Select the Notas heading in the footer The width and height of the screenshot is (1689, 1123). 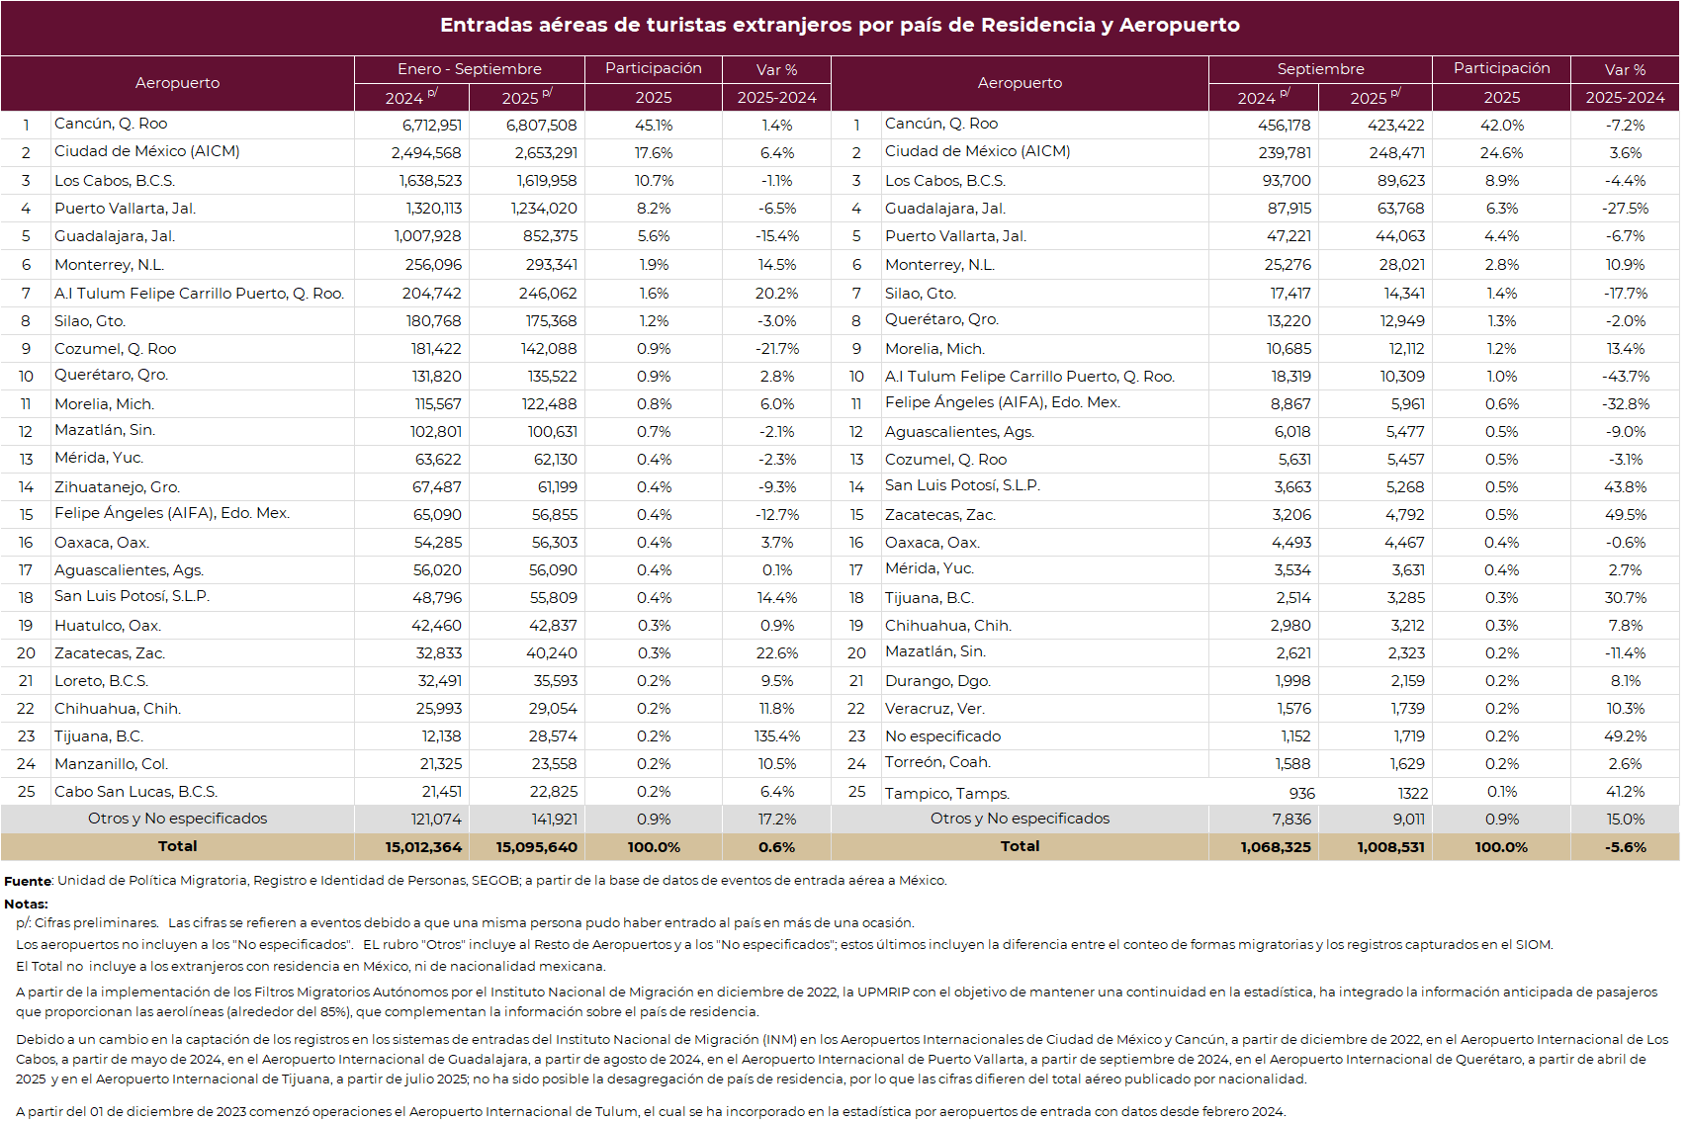pyautogui.click(x=26, y=904)
